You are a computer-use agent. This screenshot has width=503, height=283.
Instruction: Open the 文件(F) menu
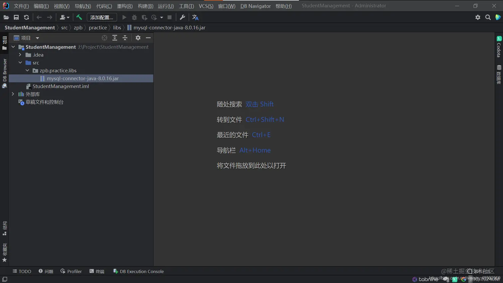tap(21, 6)
